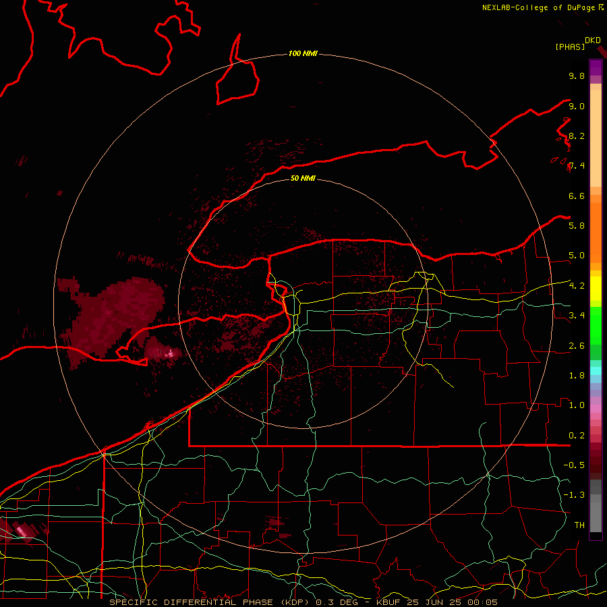
Task: Click the 4.2 scale value
Action: click(577, 286)
